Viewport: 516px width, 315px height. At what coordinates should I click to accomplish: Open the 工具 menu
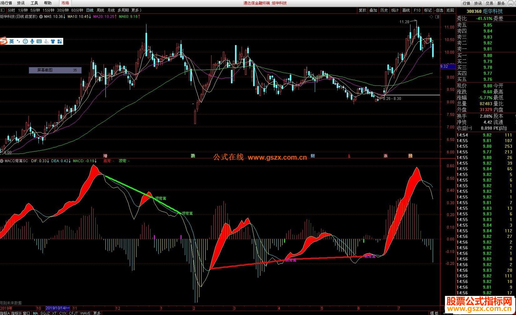(x=34, y=3)
